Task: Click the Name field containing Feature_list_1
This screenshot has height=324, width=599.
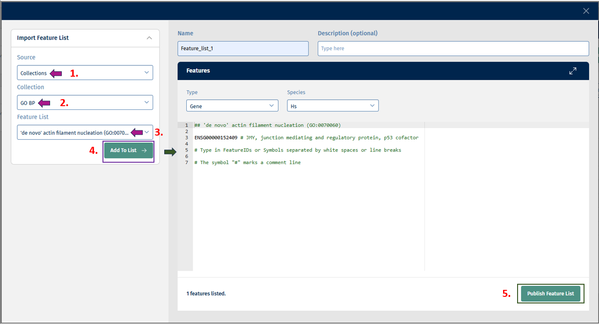Action: pyautogui.click(x=242, y=48)
